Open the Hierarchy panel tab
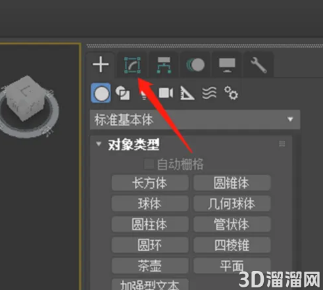The width and height of the screenshot is (323, 290). 164,65
